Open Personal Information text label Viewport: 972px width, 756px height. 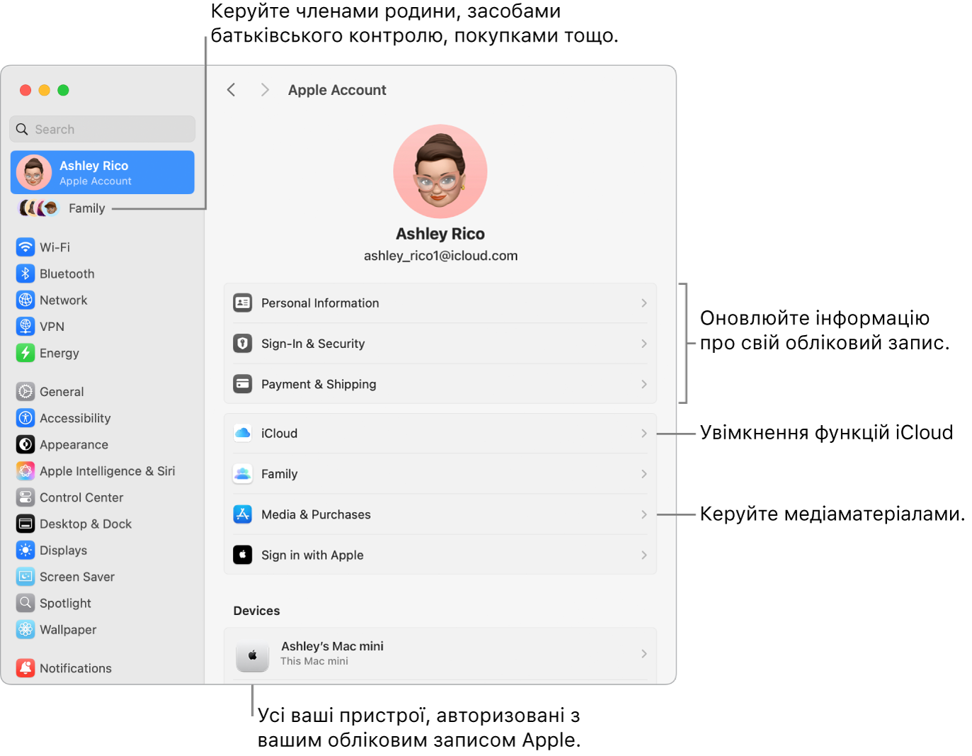[320, 303]
